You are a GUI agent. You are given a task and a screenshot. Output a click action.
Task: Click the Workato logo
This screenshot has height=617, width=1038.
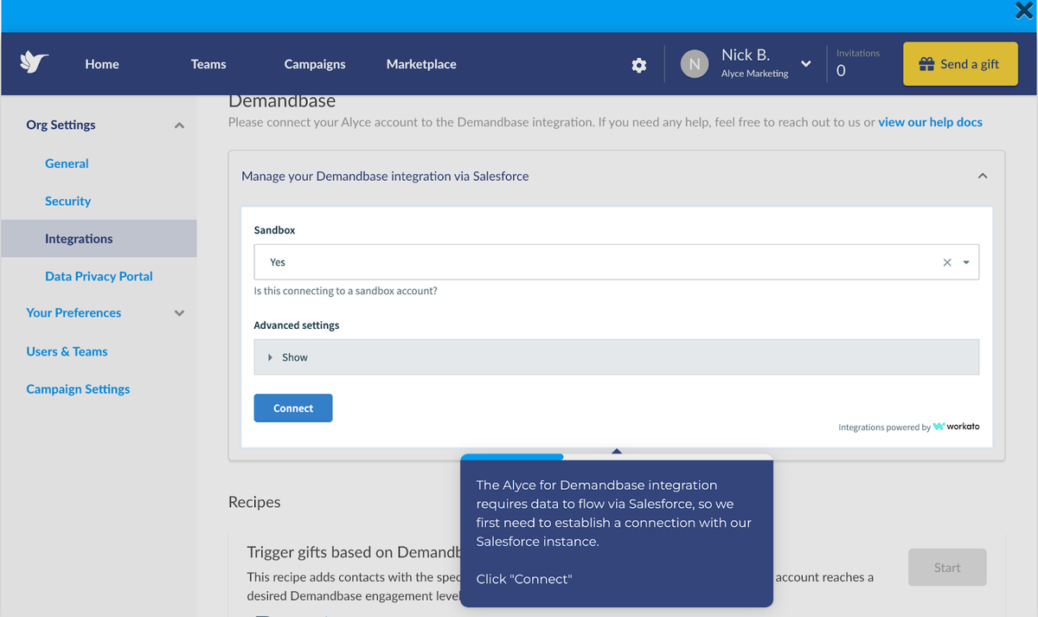[x=957, y=427]
